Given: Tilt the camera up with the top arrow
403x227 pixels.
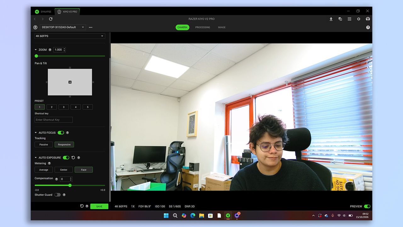Looking at the screenshot, I should pos(70,67).
